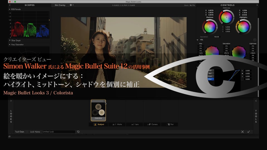Viewport: 267px width, 150px height.
Task: Click the RGB Parade graph
Action: click(x=30, y=24)
